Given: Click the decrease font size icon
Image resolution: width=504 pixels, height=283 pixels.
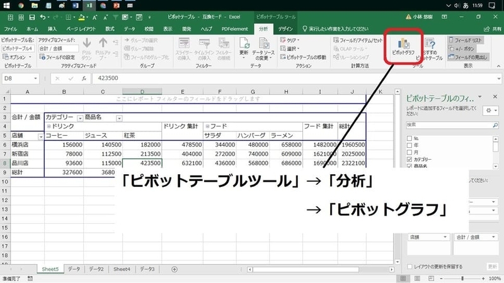Looking at the screenshot, I should (x=105, y=18).
